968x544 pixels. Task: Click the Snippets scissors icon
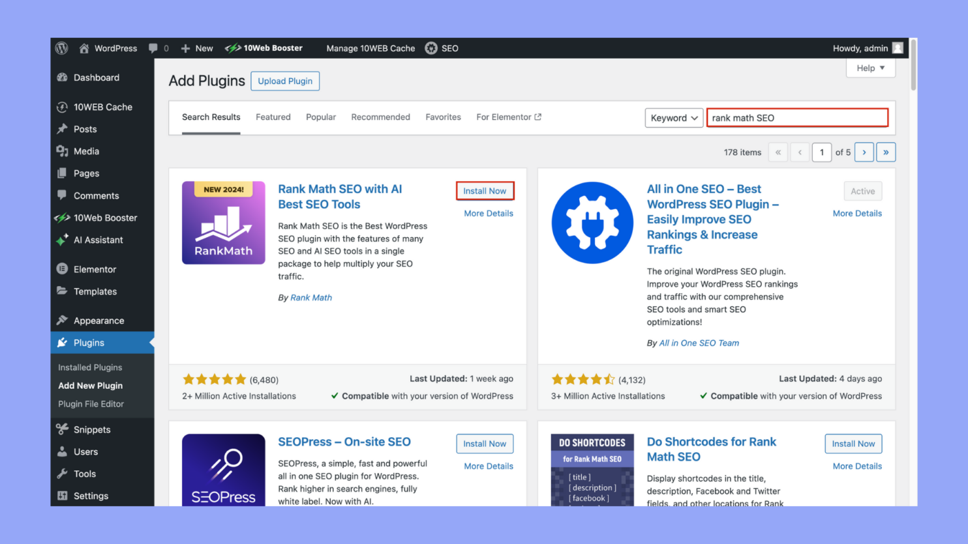point(63,429)
